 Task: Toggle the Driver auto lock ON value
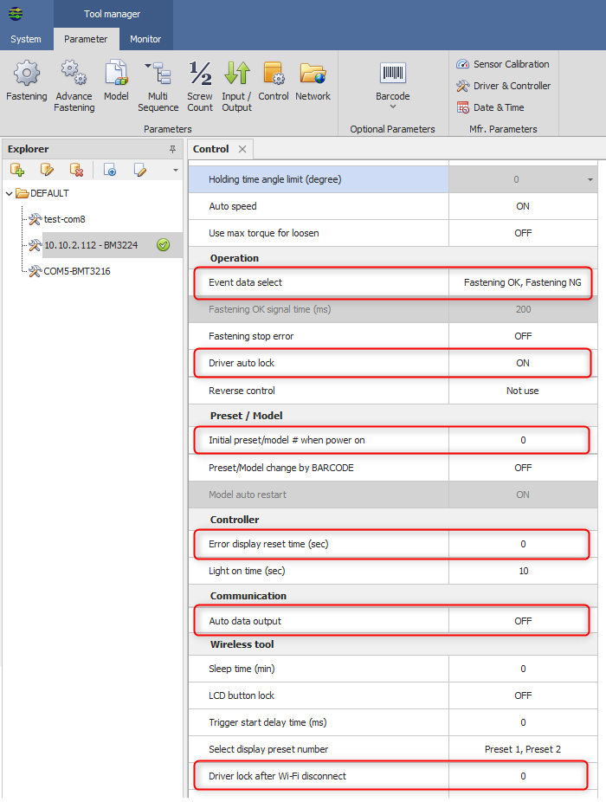coord(522,363)
